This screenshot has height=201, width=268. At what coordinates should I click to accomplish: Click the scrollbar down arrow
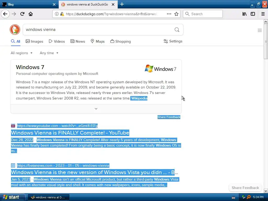266,191
